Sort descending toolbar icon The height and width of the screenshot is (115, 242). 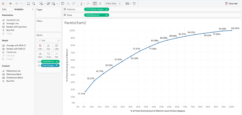(x=74, y=4)
